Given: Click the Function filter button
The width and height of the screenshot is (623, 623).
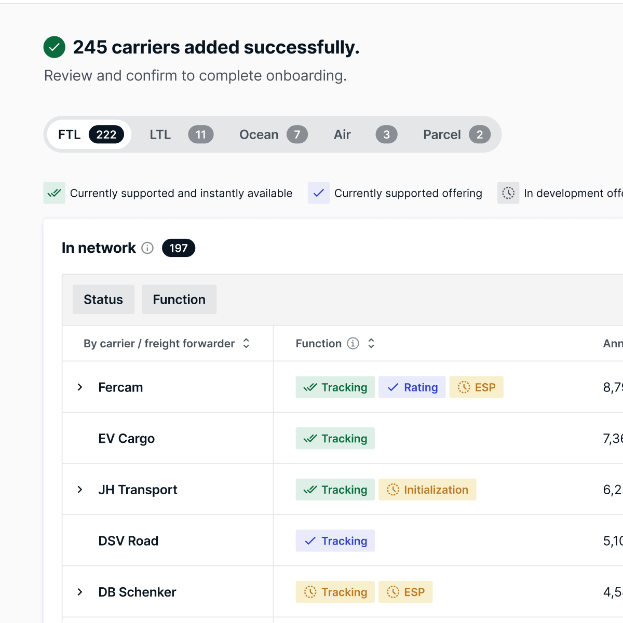Looking at the screenshot, I should [x=179, y=300].
